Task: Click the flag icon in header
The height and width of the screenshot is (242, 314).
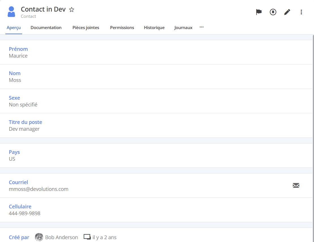Action: pos(259,12)
